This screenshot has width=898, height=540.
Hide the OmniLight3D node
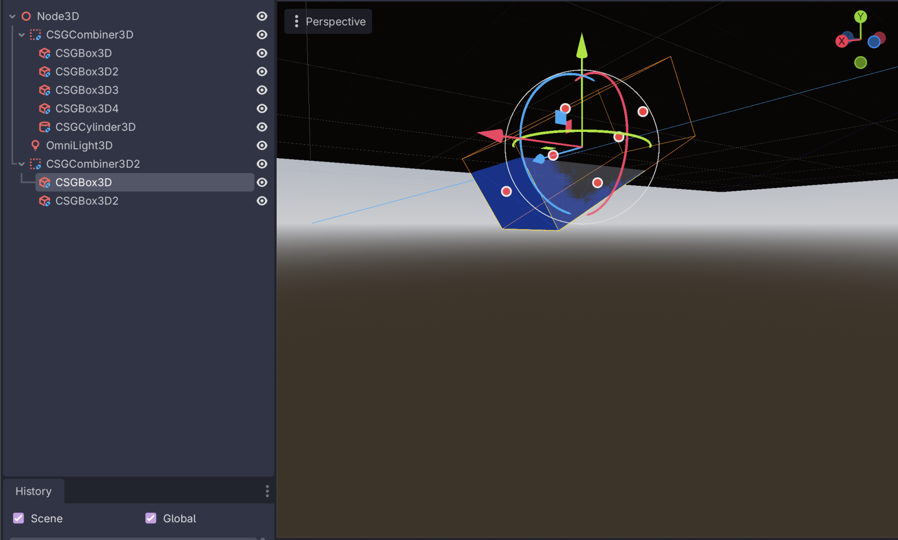[261, 145]
